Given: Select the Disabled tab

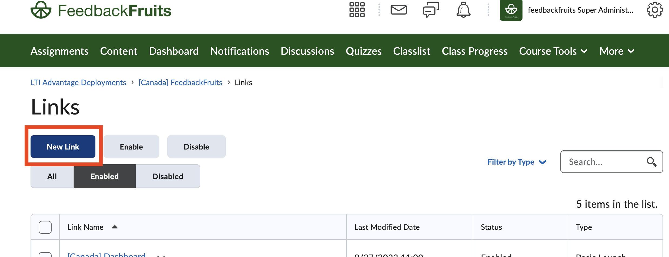Looking at the screenshot, I should point(168,176).
